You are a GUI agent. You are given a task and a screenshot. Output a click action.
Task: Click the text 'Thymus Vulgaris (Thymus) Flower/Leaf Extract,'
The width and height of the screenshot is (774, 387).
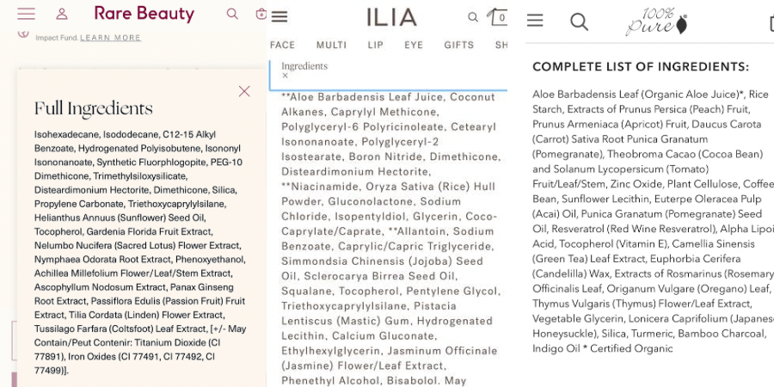[642, 304]
